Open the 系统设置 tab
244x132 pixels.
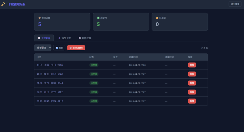[x=85, y=38]
